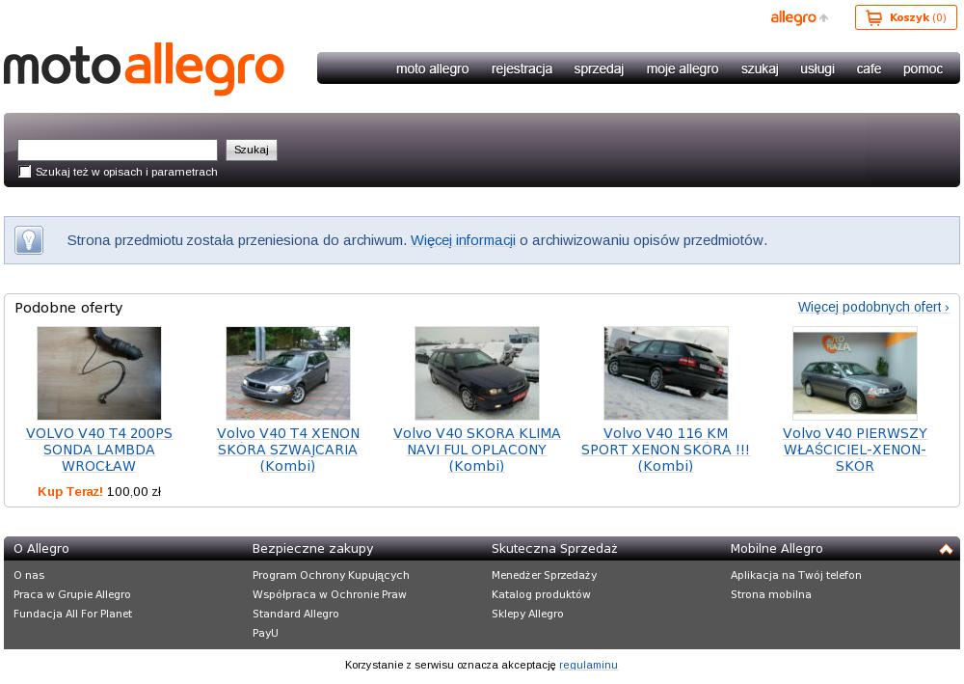Open Volvo V40 PIERWSZY WŁAŚCICIEL-XENON link
Image resolution: width=964 pixels, height=684 pixels.
coord(854,450)
